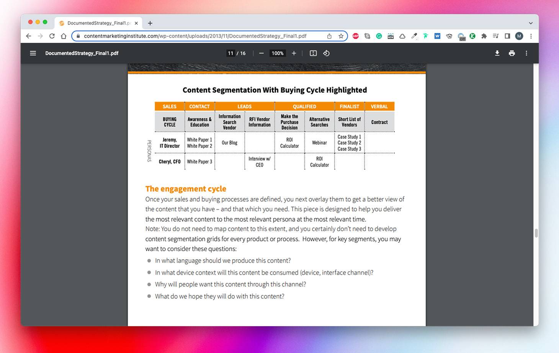Viewport: 559px width, 353px height.
Task: Open a new browser tab
Action: tap(150, 23)
